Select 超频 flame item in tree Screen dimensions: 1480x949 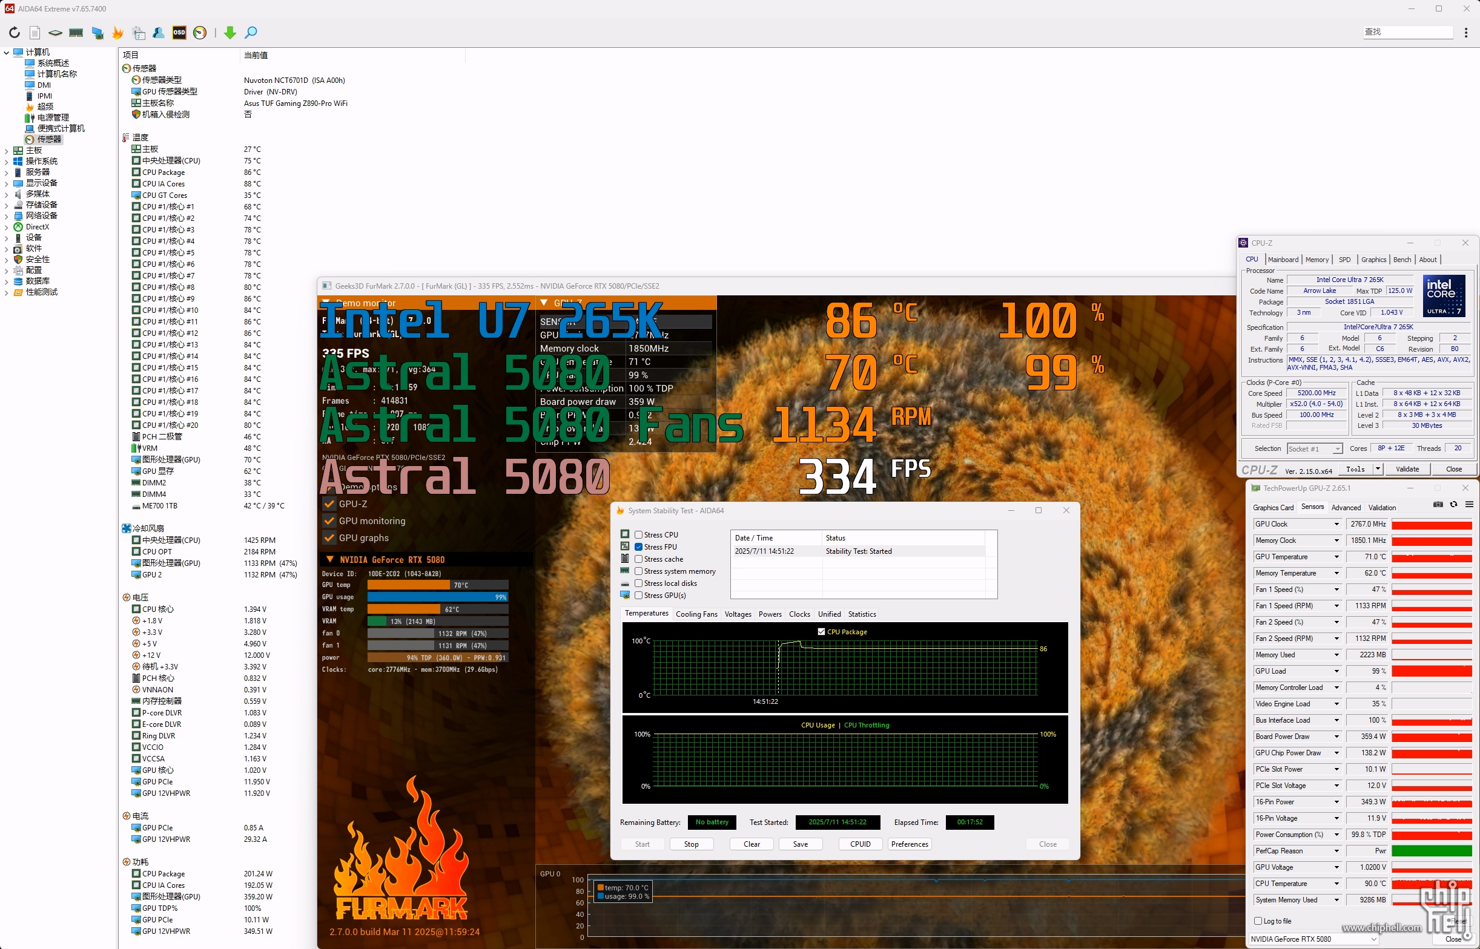pyautogui.click(x=45, y=107)
